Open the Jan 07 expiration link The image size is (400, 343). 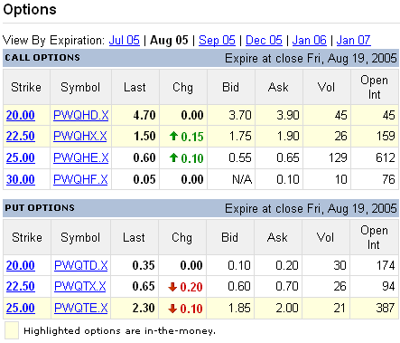click(x=353, y=40)
